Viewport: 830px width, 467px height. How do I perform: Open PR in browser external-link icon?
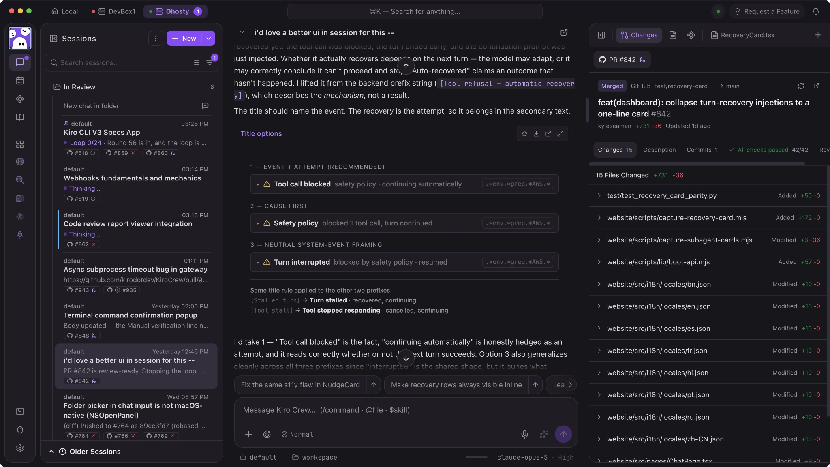(x=816, y=86)
